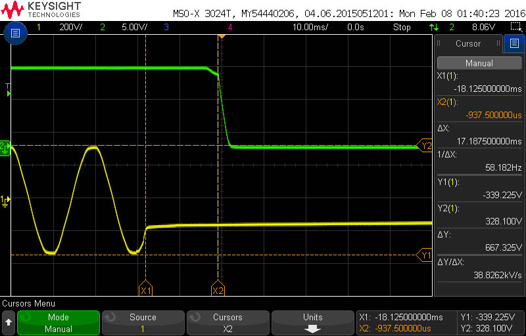Select the X1 cursor marker flag
This screenshot has height=336, width=526.
[x=145, y=288]
